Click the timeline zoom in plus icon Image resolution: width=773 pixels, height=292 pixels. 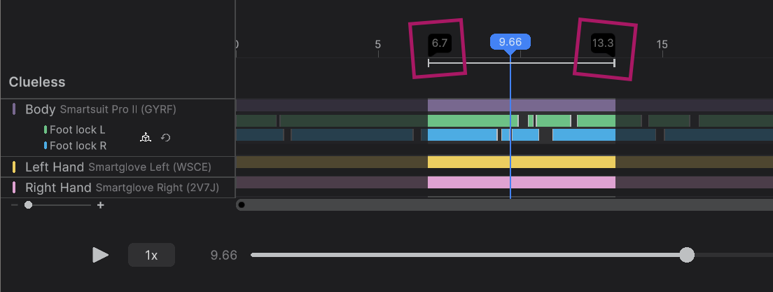tap(101, 205)
